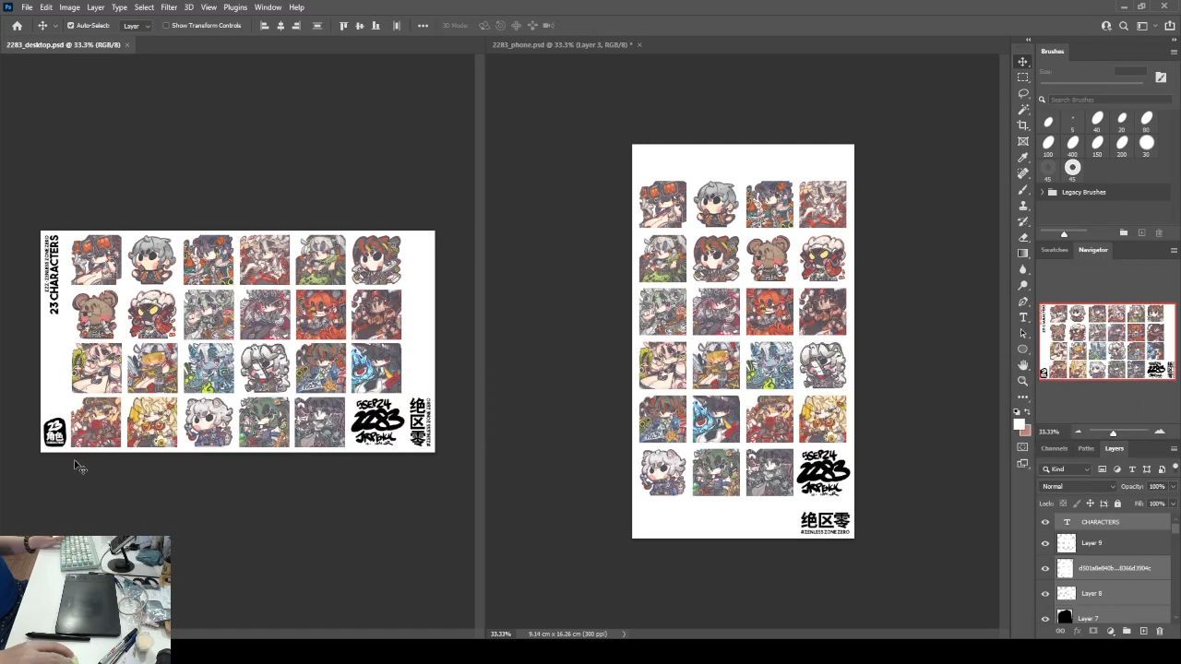Hide Layer 8 with its eye icon
The height and width of the screenshot is (664, 1181).
point(1045,593)
